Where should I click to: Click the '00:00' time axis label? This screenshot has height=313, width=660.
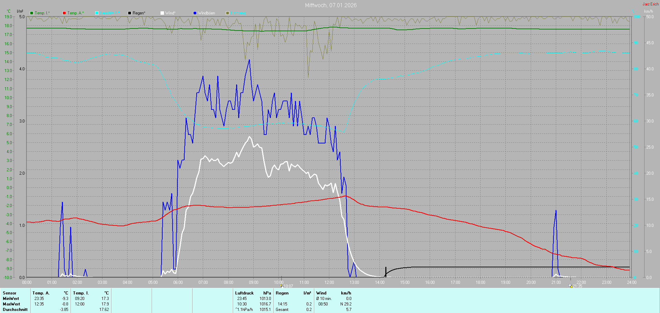coord(27,282)
